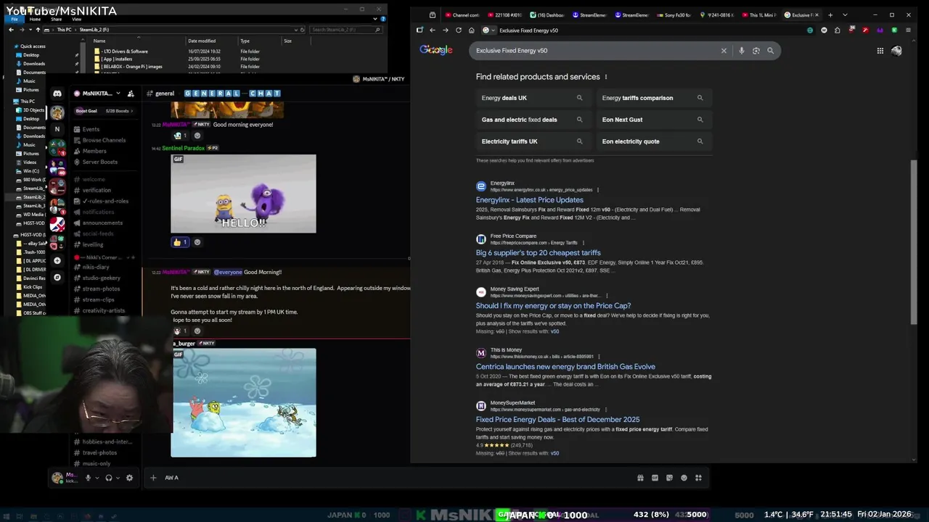This screenshot has height=522, width=929.
Task: Open the Home ribbon tab in File Explorer
Action: coord(35,20)
